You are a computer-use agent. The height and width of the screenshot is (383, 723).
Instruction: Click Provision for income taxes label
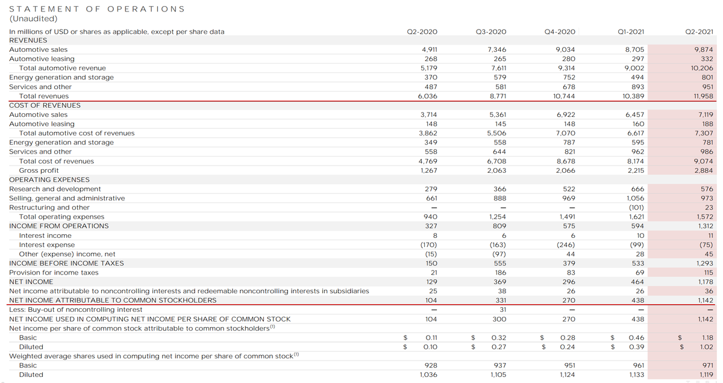54,273
